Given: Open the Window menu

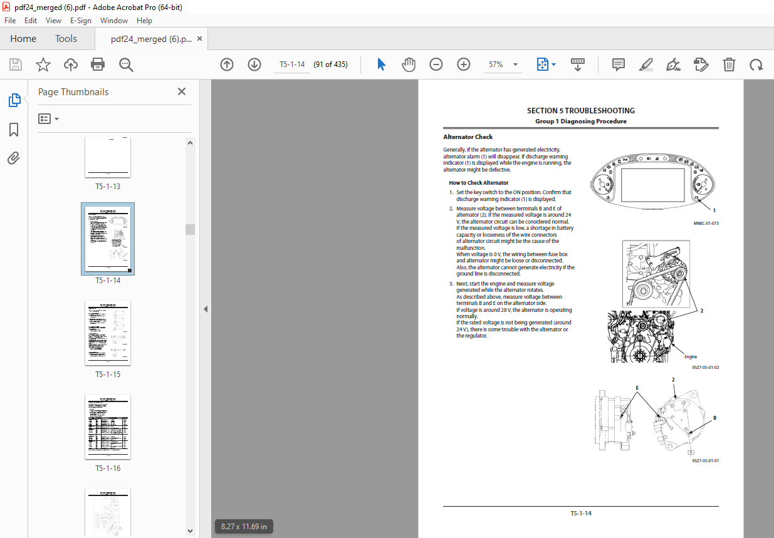Looking at the screenshot, I should tap(114, 20).
